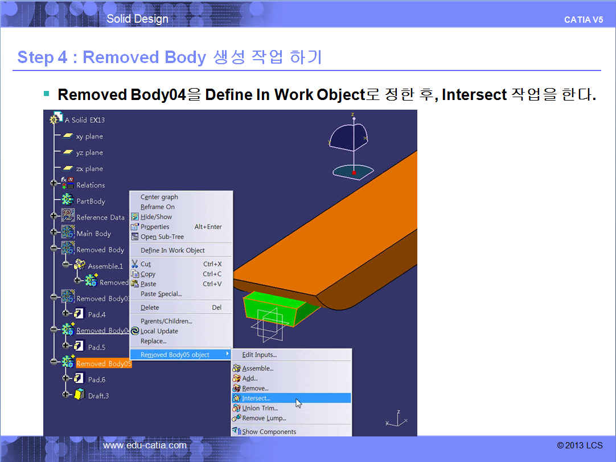This screenshot has width=616, height=462.
Task: Select the zx plane icon in tree
Action: 68,168
